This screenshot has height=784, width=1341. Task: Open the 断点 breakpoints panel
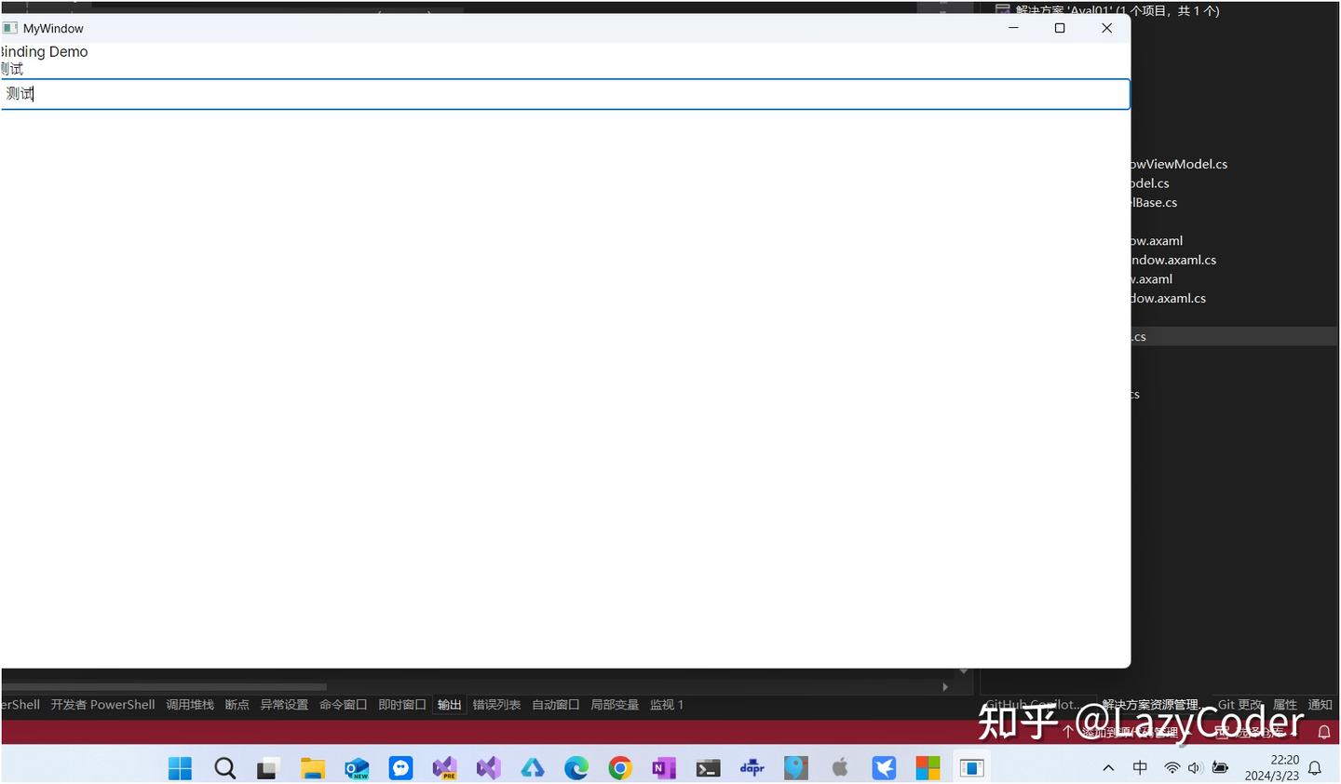point(237,704)
